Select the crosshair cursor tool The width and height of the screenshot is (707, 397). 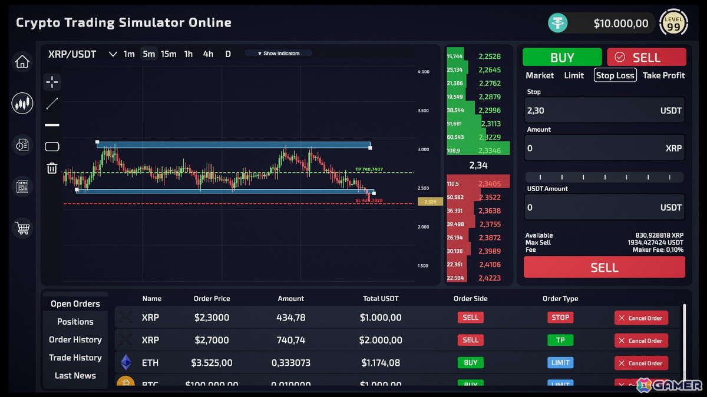coord(52,82)
